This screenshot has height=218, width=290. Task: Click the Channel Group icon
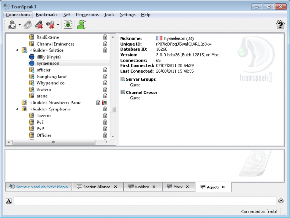(x=123, y=92)
